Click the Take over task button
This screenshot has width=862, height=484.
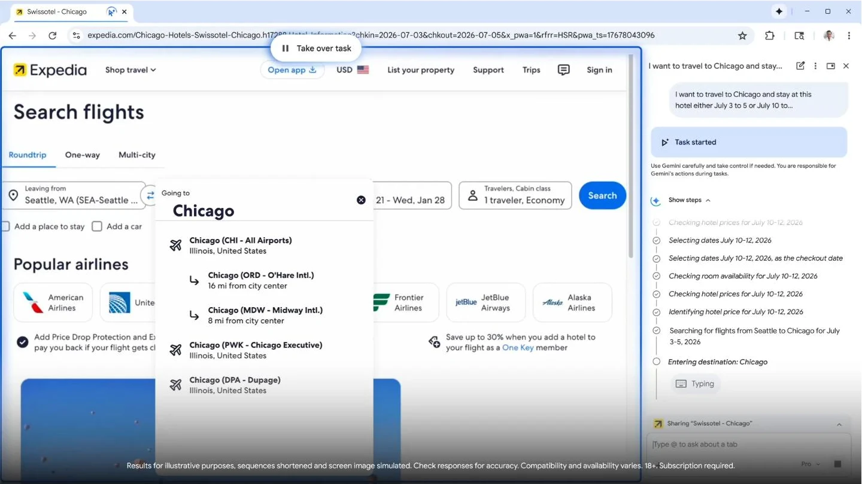[x=316, y=48]
